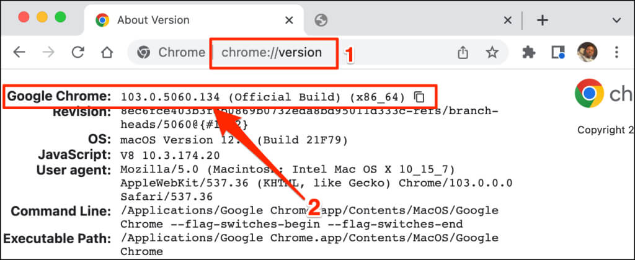
Task: Open the home page button
Action: 107,53
